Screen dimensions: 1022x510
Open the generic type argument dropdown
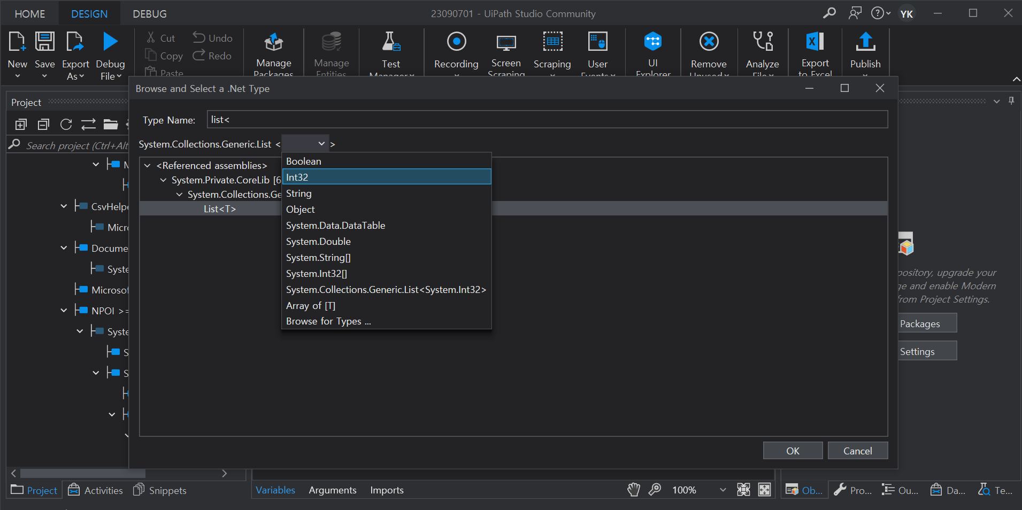305,144
